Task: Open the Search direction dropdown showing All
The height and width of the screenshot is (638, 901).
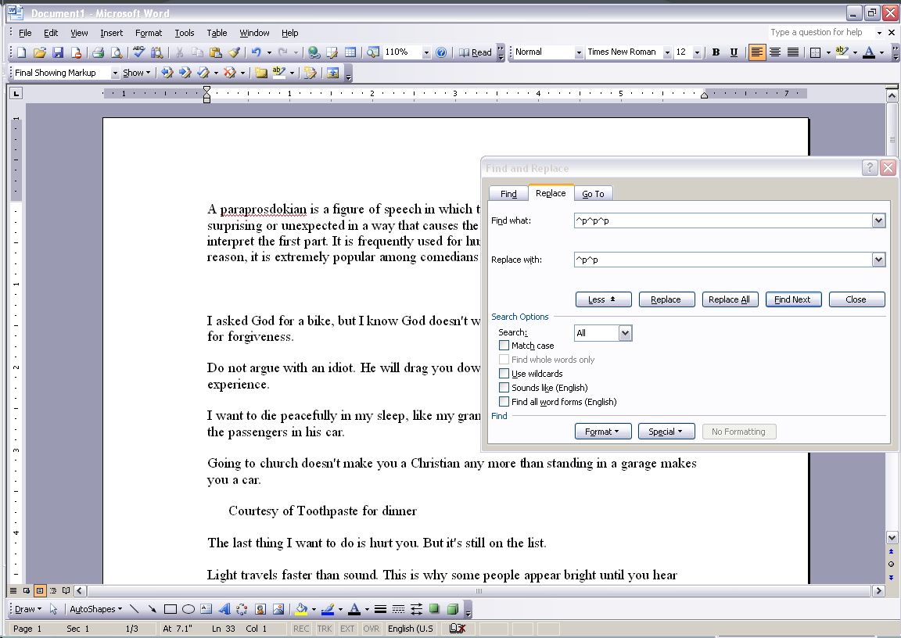Action: [x=623, y=332]
